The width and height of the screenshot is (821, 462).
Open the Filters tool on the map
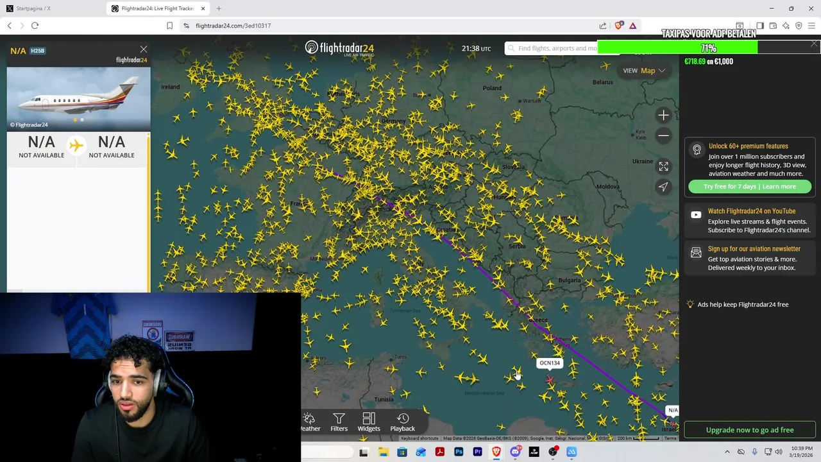pos(339,422)
